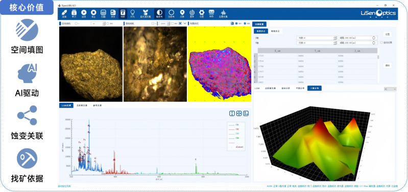This screenshot has height=192, width=408.
Task: Click the diamond step icon in X-axis step field
Action: (374, 38)
